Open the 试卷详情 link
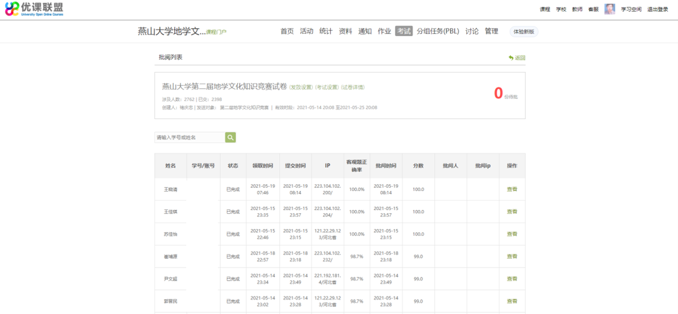Image resolution: width=678 pixels, height=314 pixels. (x=352, y=87)
